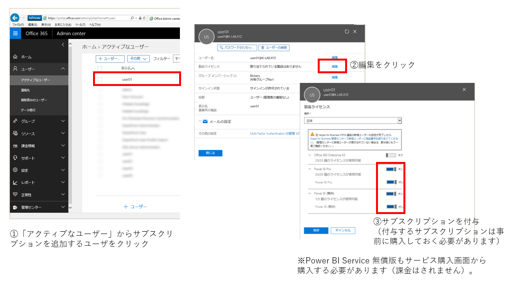Open the Office 365 app launcher grid
510x285 pixels.
click(15, 34)
